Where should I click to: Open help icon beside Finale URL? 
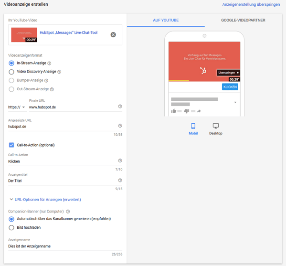120,106
